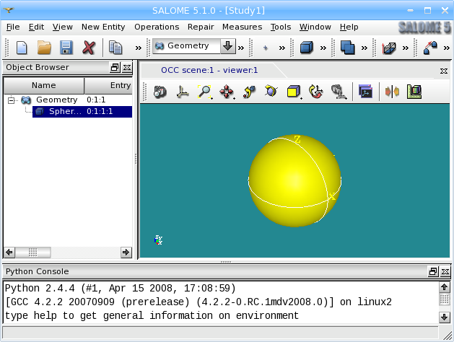The width and height of the screenshot is (454, 342).
Task: Save the study with the floppy disk icon
Action: (66, 48)
